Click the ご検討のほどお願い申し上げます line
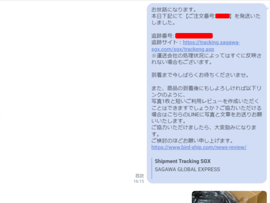The image size is (270, 203). click(192, 141)
